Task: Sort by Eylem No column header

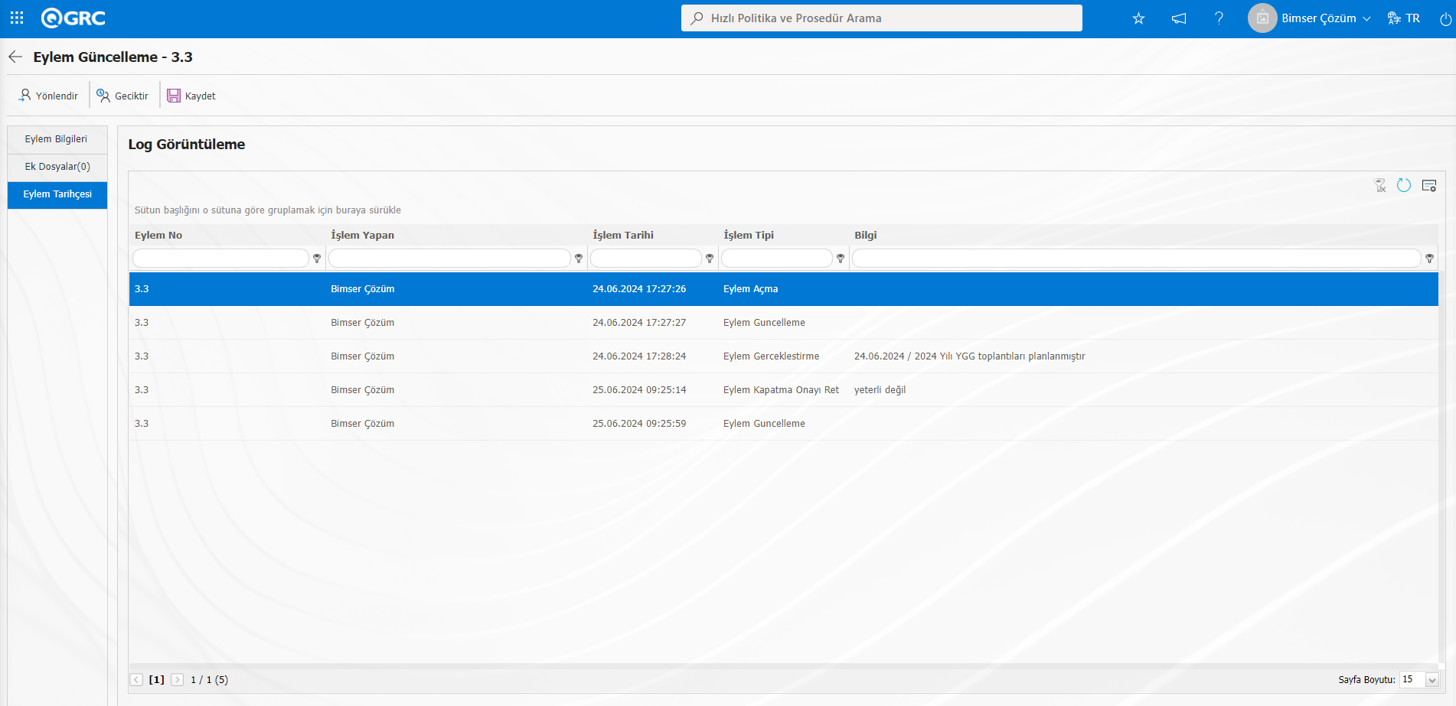Action: click(x=158, y=235)
